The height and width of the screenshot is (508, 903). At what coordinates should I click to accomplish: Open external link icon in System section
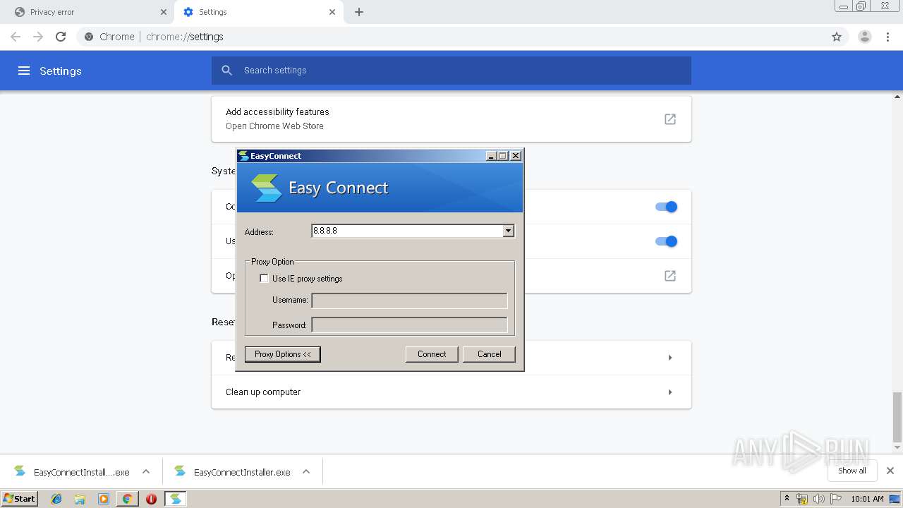670,276
